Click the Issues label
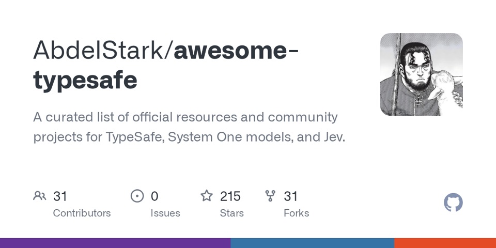 point(165,213)
